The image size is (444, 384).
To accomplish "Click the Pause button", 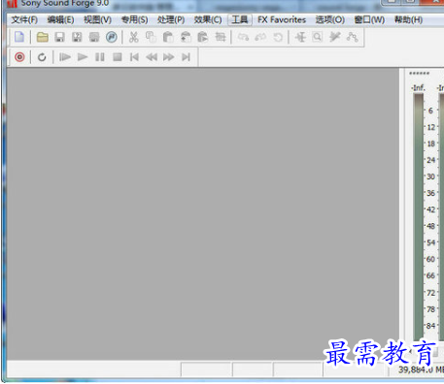I will 100,57.
